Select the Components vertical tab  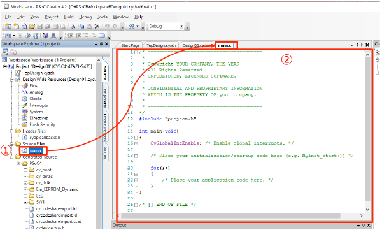[105, 97]
